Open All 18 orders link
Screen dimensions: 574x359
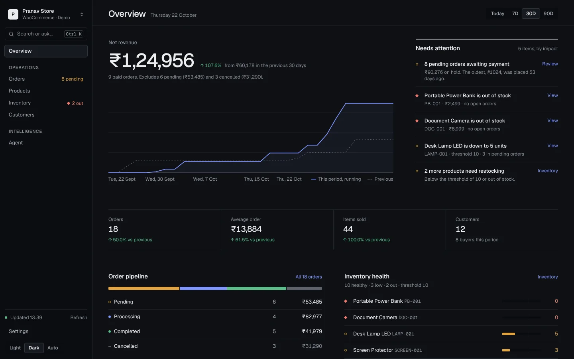[309, 277]
